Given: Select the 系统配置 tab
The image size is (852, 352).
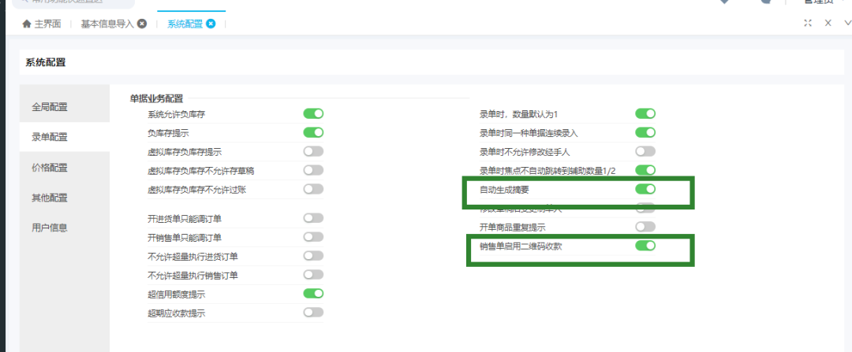Looking at the screenshot, I should [x=185, y=24].
